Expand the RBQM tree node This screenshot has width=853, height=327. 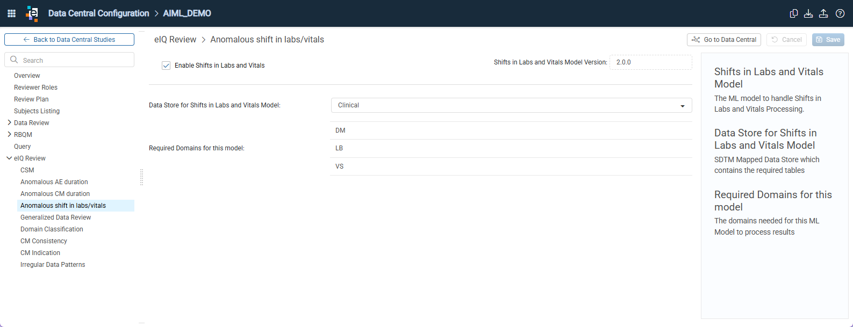click(10, 134)
